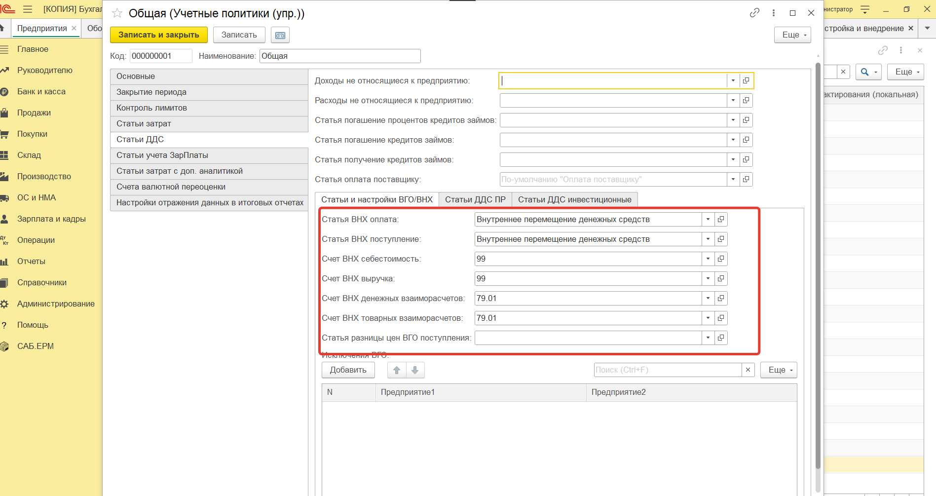Expand the Счет ВНХ денежных взаиморасчетов dropdown
Screen dimensions: 936x496
pos(708,298)
